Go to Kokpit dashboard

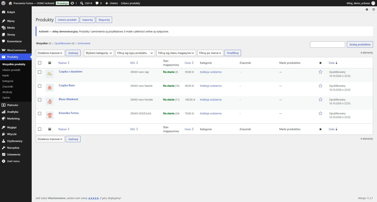(x=16, y=12)
